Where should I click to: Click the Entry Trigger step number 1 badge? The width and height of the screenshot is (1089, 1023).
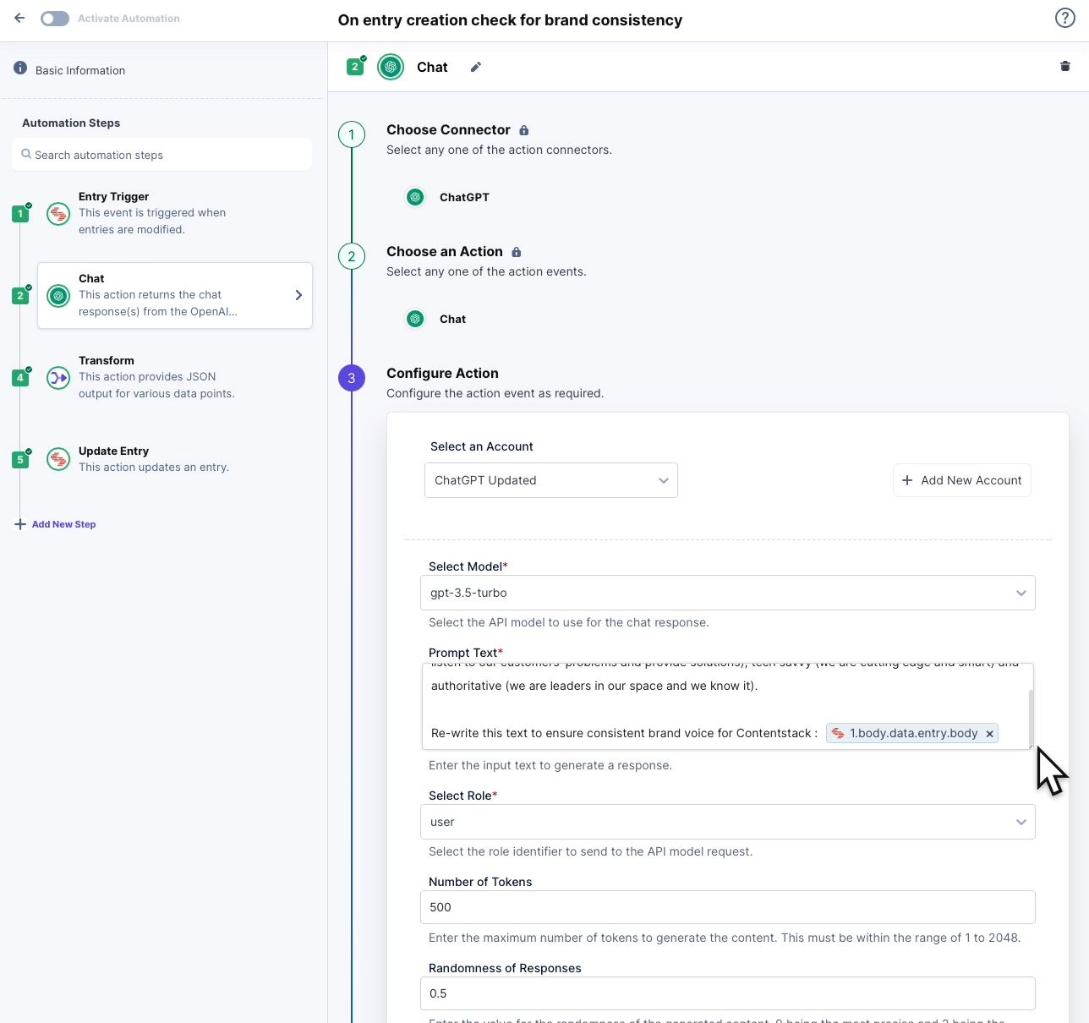[20, 214]
